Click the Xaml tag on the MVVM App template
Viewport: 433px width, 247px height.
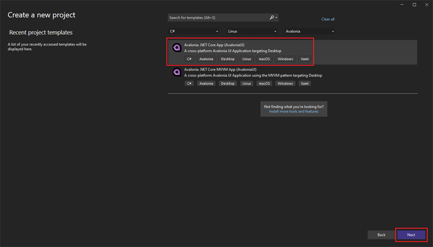tap(305, 83)
